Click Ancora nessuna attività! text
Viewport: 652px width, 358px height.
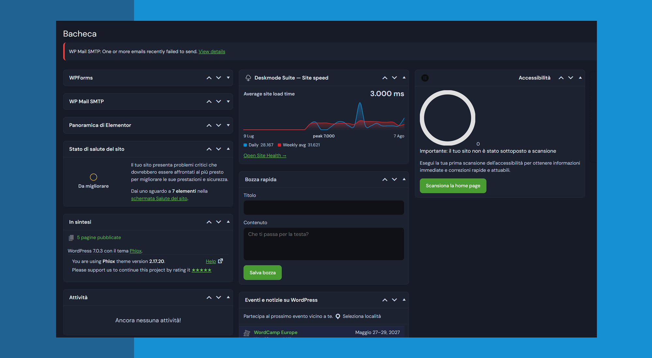click(148, 321)
